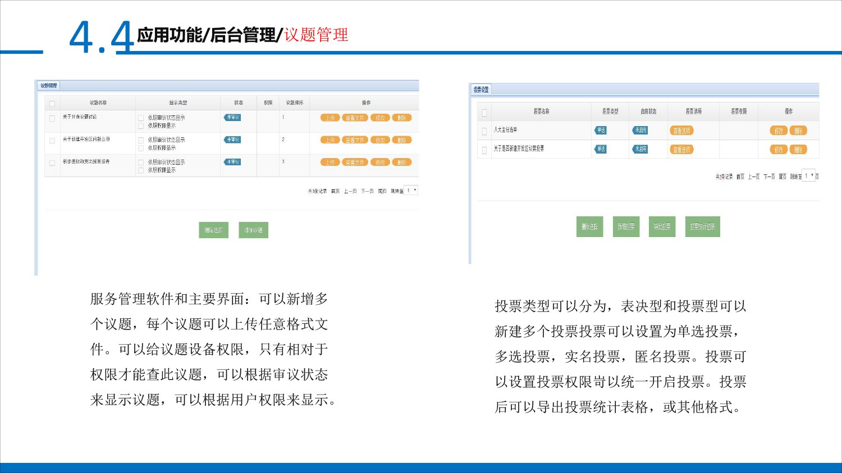Viewport: 842px width, 473px height.
Task: Click 删除 for 新季度财政支出预算报告
Action: point(401,163)
